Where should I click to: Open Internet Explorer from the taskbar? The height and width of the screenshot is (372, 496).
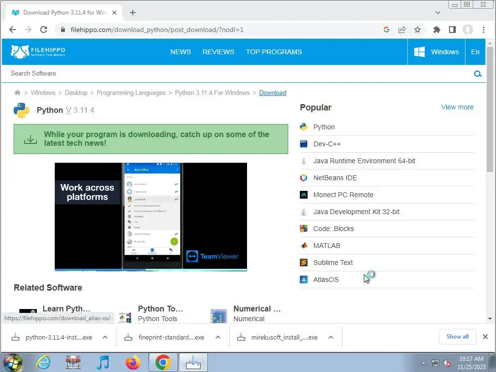point(43,362)
